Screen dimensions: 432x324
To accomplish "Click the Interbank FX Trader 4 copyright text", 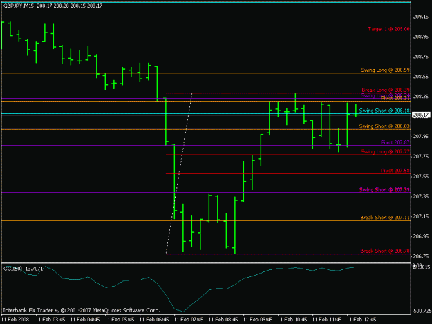I will pyautogui.click(x=82, y=310).
